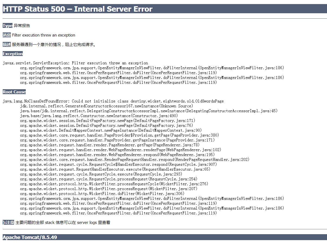Click the WicketFilter.processRequestCycle stack line
The height and width of the screenshot is (245, 327).
click(x=114, y=184)
